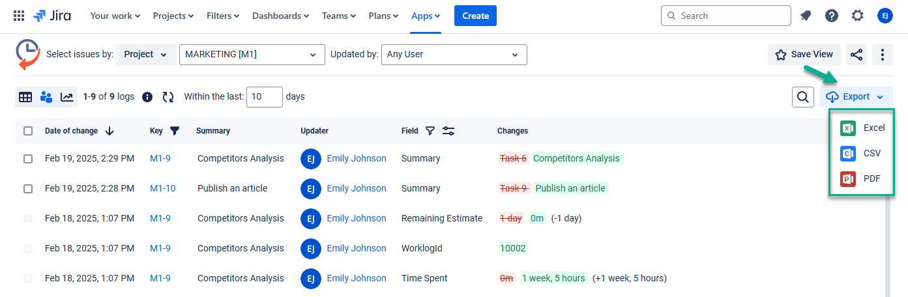Viewport: 908px width, 297px height.
Task: Click the magnifier search logs icon
Action: tap(802, 97)
